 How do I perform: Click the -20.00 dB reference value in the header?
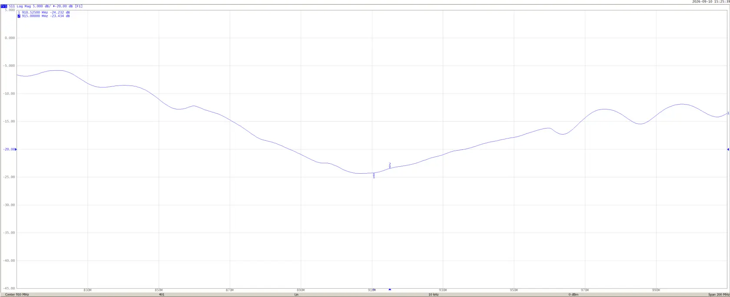[64, 7]
